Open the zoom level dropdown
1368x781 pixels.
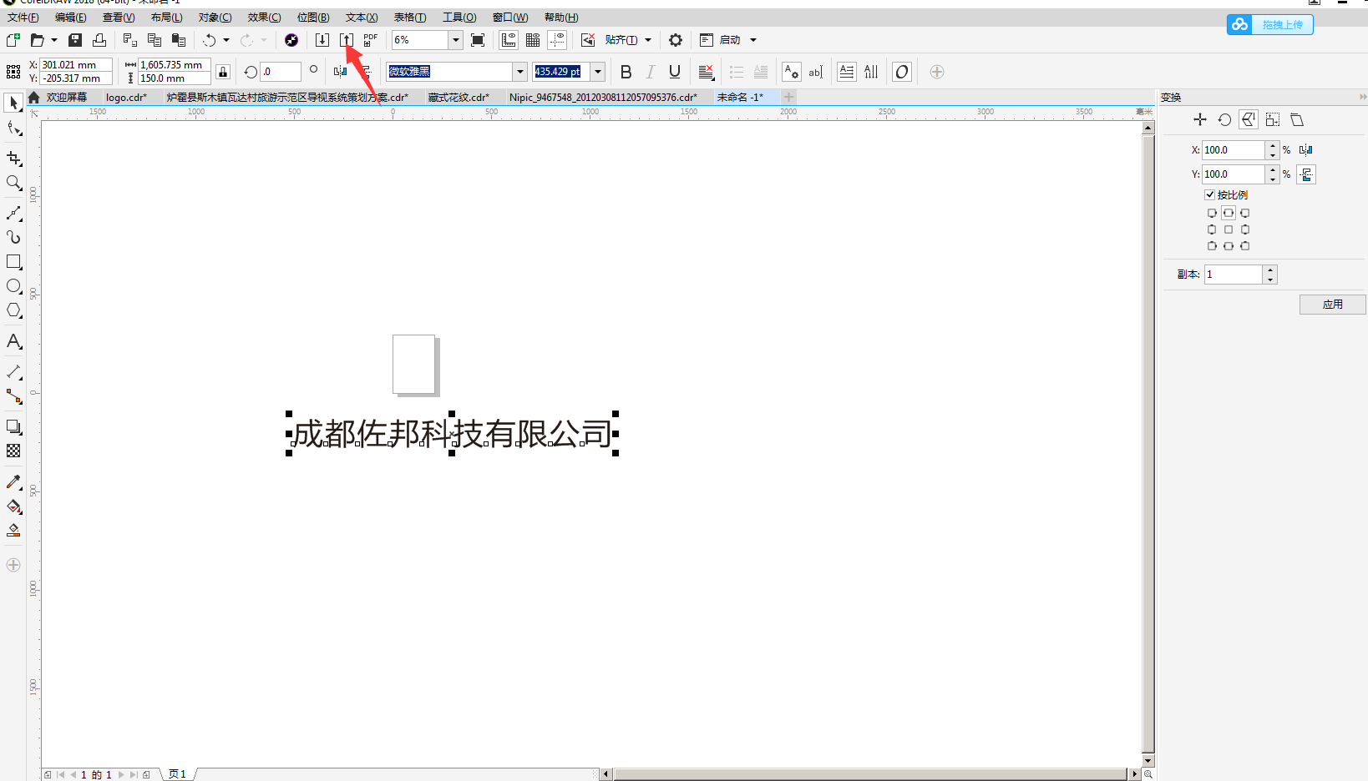(x=456, y=40)
